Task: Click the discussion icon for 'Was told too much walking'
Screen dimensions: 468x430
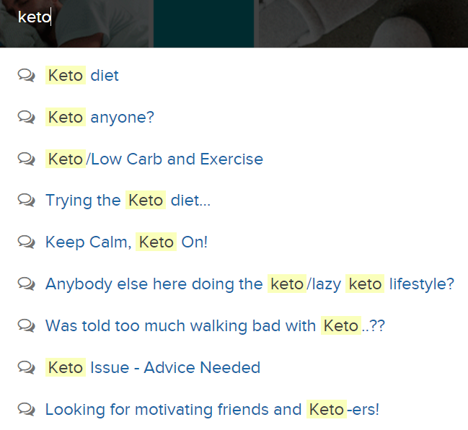Action: [26, 325]
